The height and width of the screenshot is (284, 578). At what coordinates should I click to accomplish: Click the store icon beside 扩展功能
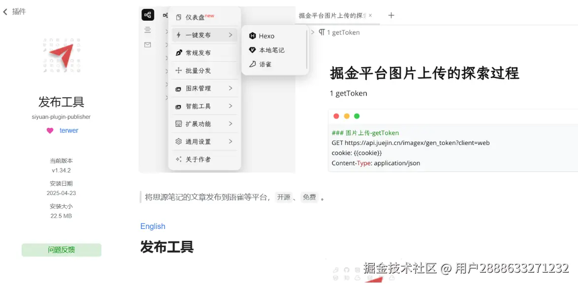179,124
